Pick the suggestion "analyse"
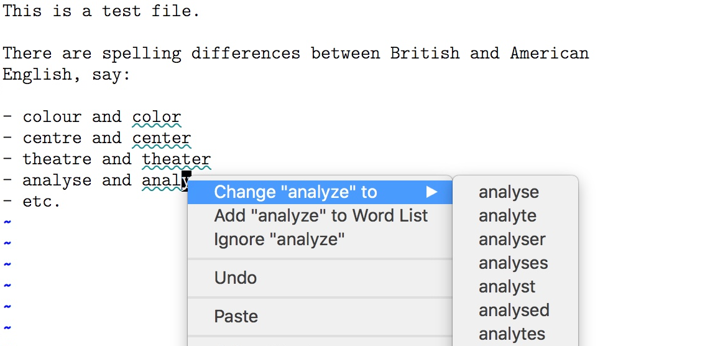Image resolution: width=710 pixels, height=346 pixels. [x=509, y=192]
